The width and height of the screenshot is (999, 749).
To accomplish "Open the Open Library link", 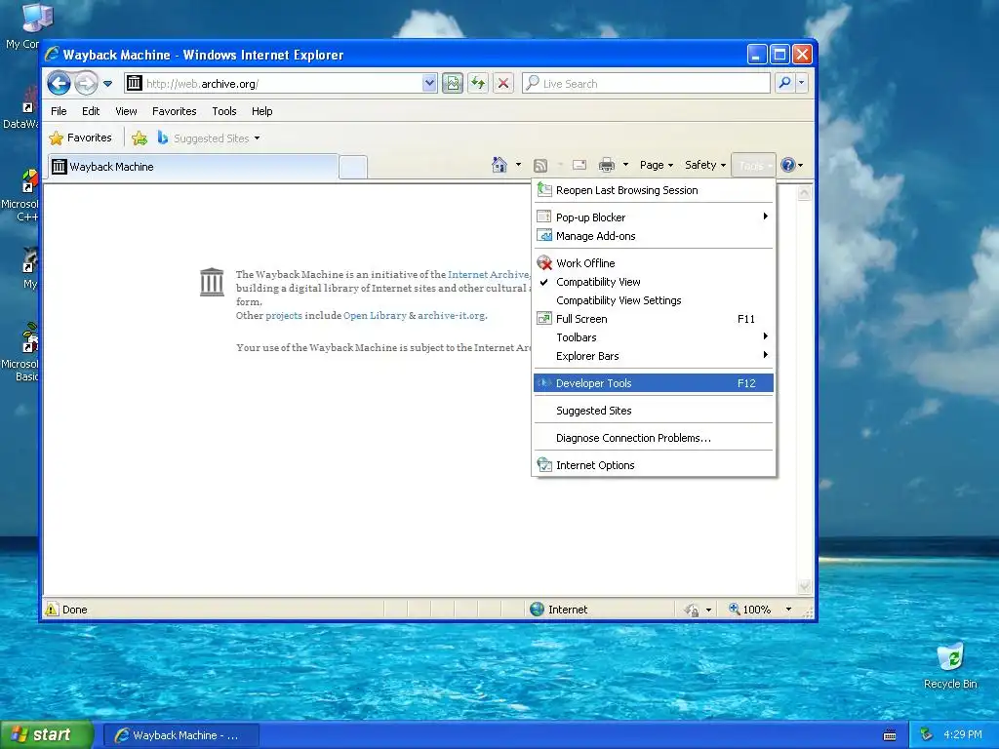I will [x=375, y=315].
